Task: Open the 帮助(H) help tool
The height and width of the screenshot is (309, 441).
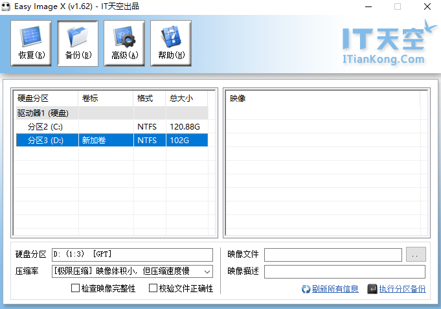Action: coord(171,43)
